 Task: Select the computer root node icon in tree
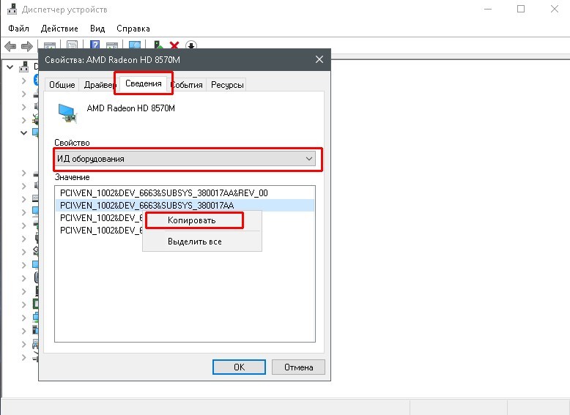tap(24, 67)
